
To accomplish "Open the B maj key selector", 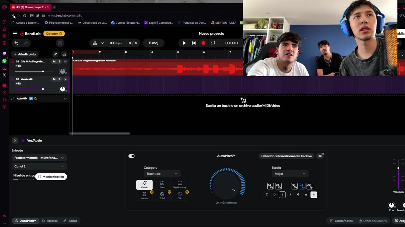I will [x=154, y=43].
